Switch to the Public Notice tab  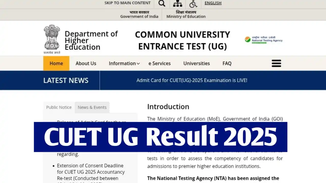pos(59,107)
